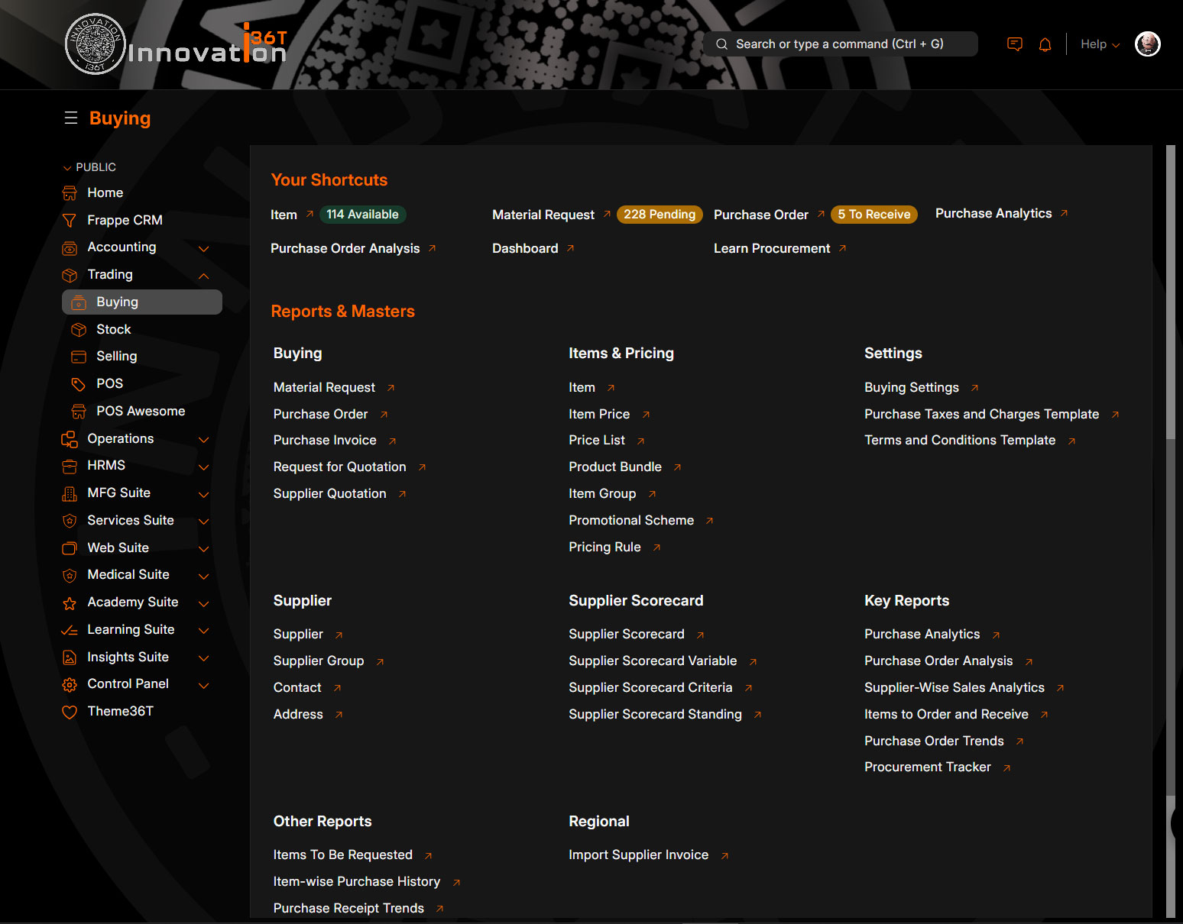This screenshot has width=1183, height=924.
Task: Click the Academy Suite star icon
Action: [x=70, y=603]
